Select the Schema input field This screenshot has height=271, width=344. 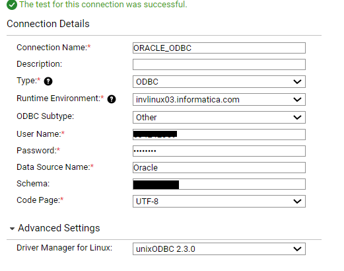219,184
